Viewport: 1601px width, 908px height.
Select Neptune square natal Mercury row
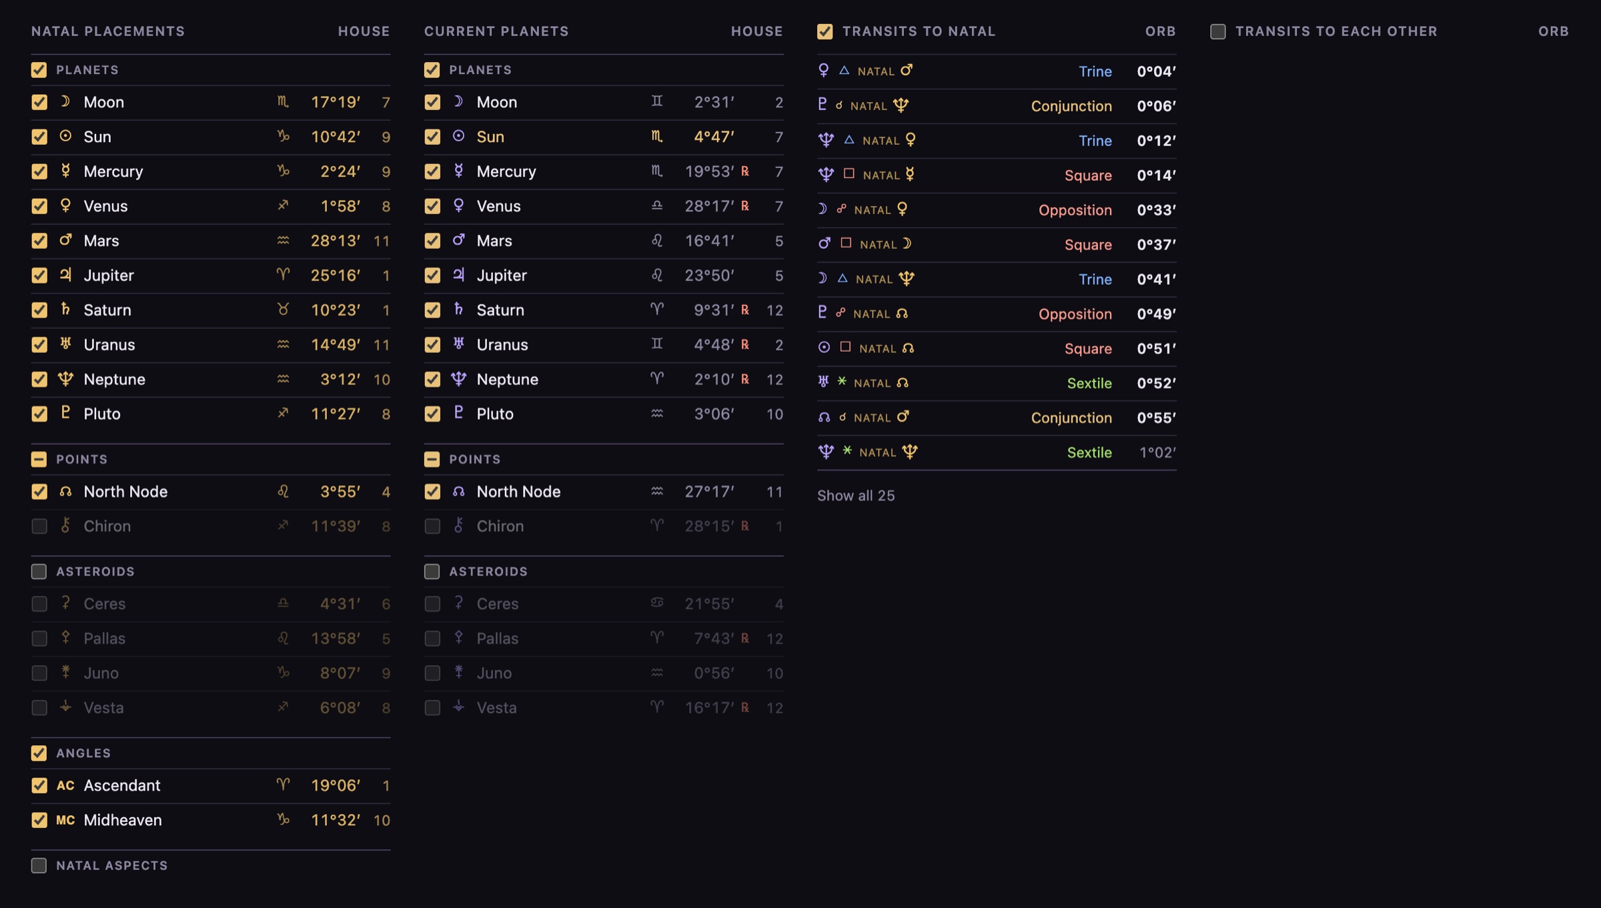997,175
